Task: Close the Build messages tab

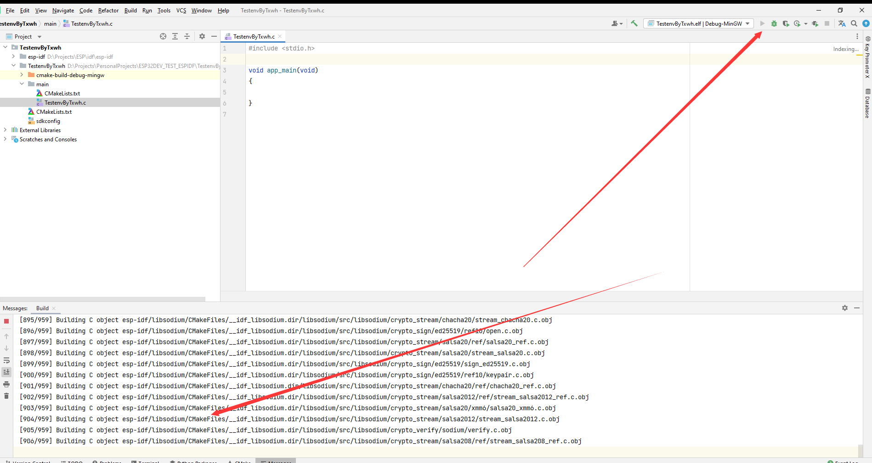Action: click(54, 308)
